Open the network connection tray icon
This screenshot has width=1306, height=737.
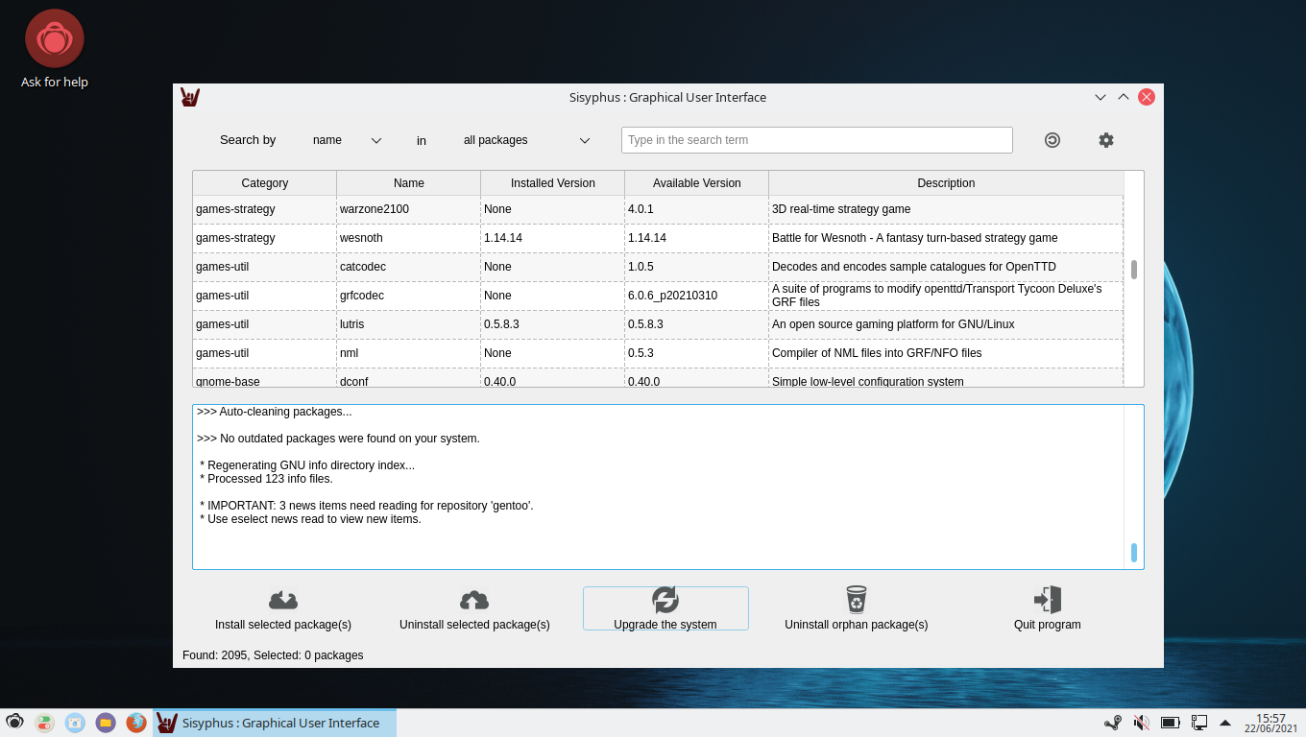click(1199, 723)
